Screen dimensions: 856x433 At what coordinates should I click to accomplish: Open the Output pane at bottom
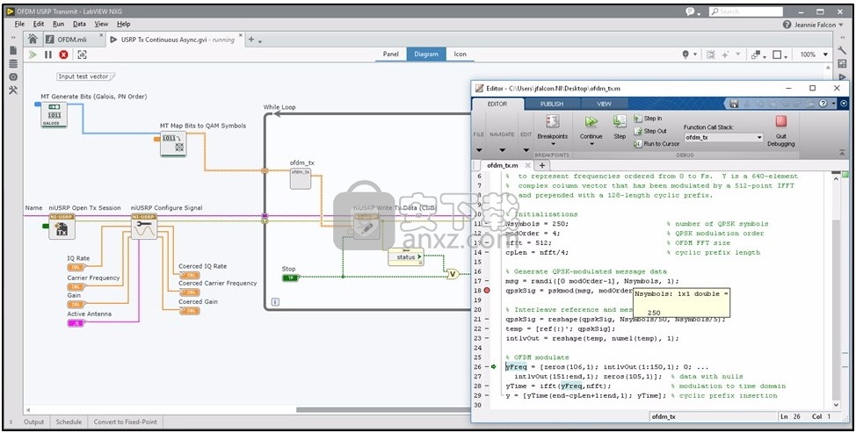click(34, 422)
